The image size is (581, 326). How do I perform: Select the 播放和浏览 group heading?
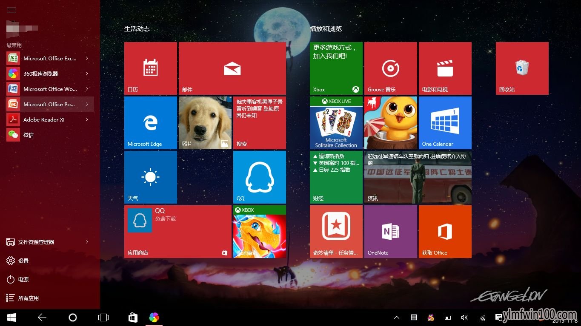point(326,29)
